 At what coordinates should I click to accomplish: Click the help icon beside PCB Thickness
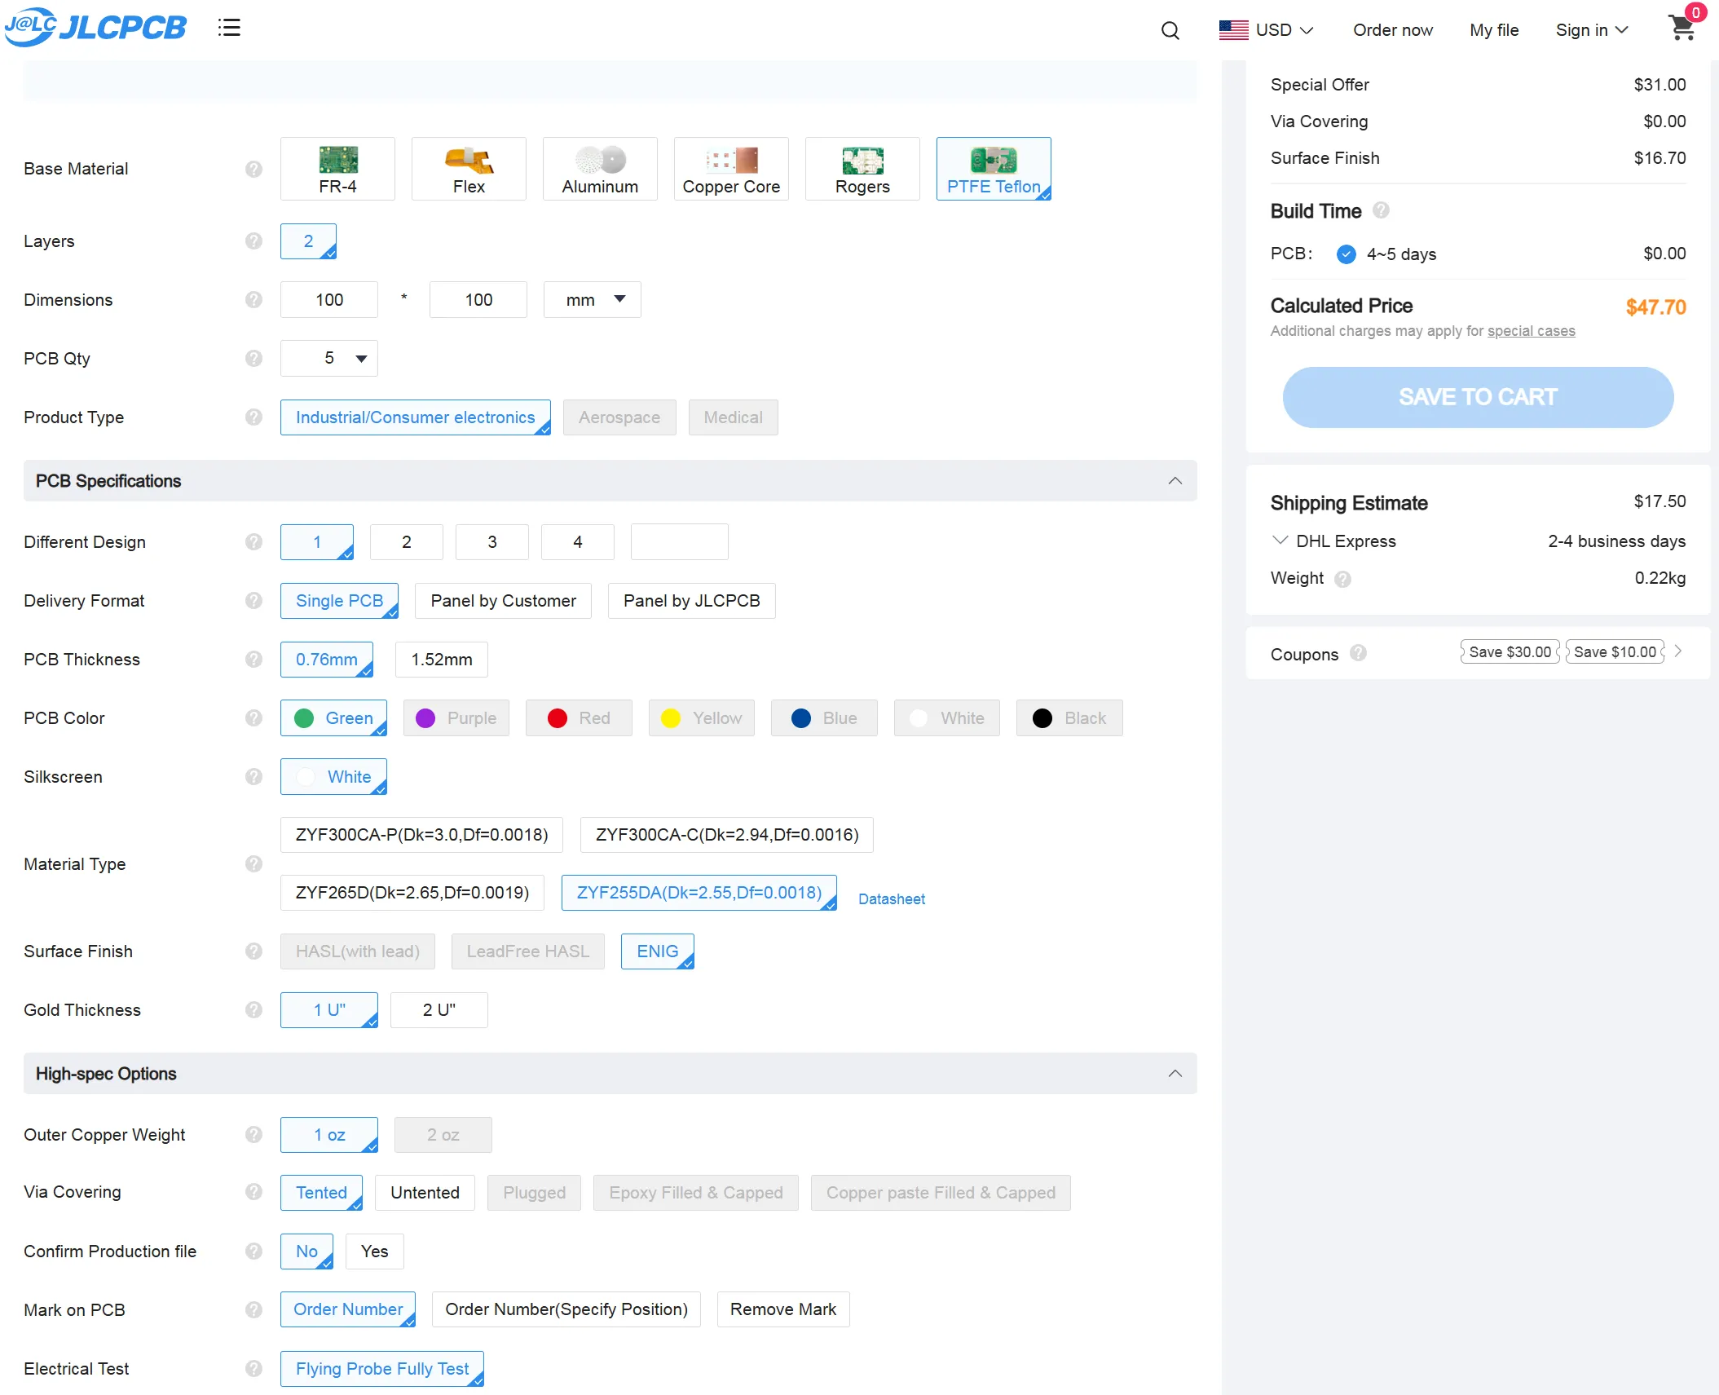(254, 660)
